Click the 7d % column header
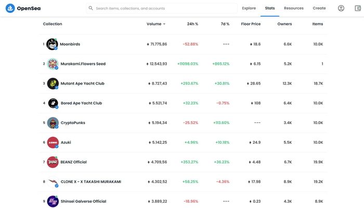This screenshot has width=364, height=208. click(225, 24)
